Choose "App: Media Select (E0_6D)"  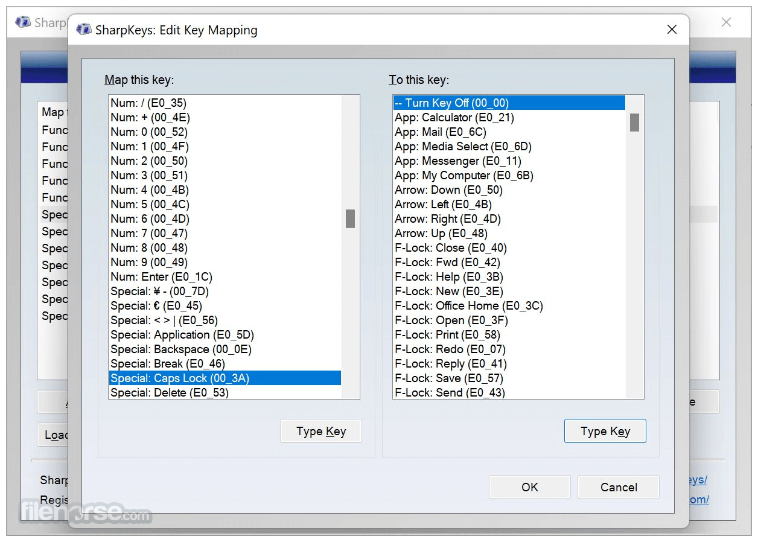click(x=509, y=146)
